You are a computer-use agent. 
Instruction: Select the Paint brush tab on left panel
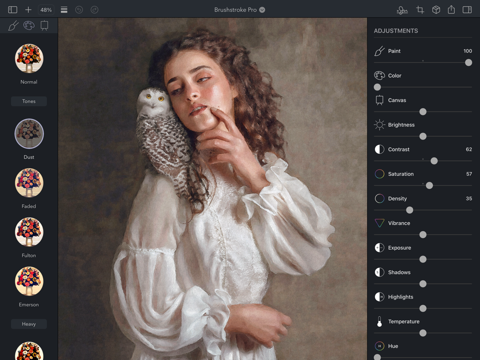(13, 25)
